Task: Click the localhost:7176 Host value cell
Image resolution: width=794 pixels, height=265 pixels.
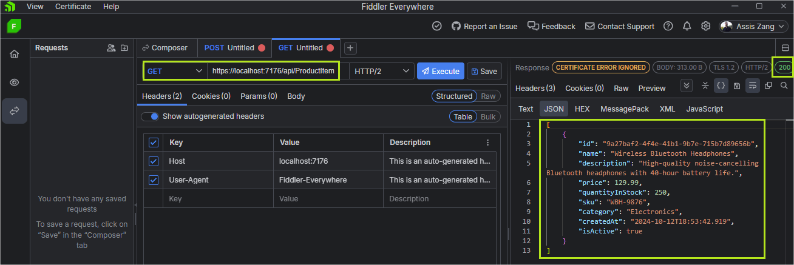Action: click(328, 161)
